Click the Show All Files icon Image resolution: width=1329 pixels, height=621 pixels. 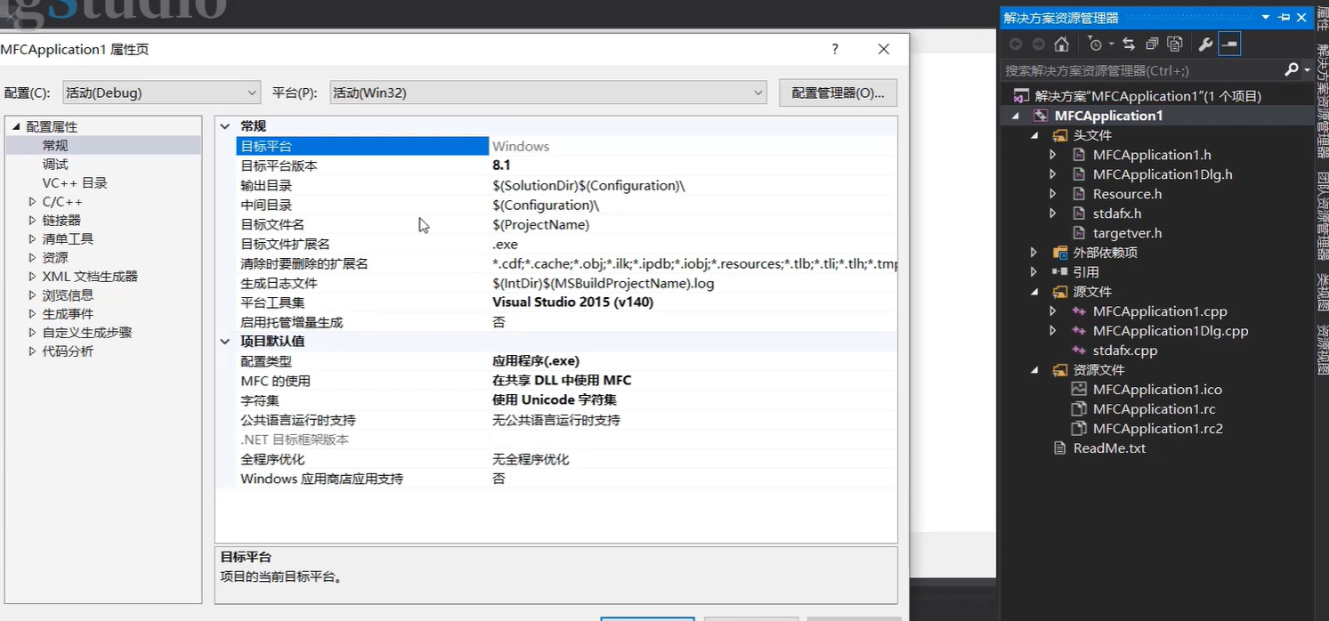coord(1176,43)
